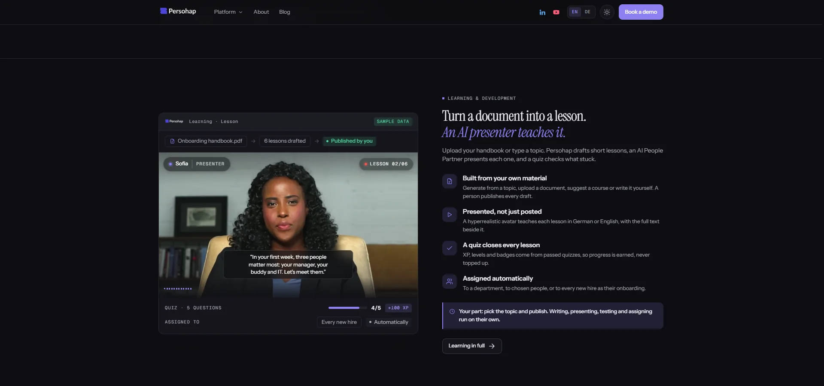This screenshot has width=824, height=386.
Task: Select the 6 lessons drafted chip
Action: click(285, 141)
